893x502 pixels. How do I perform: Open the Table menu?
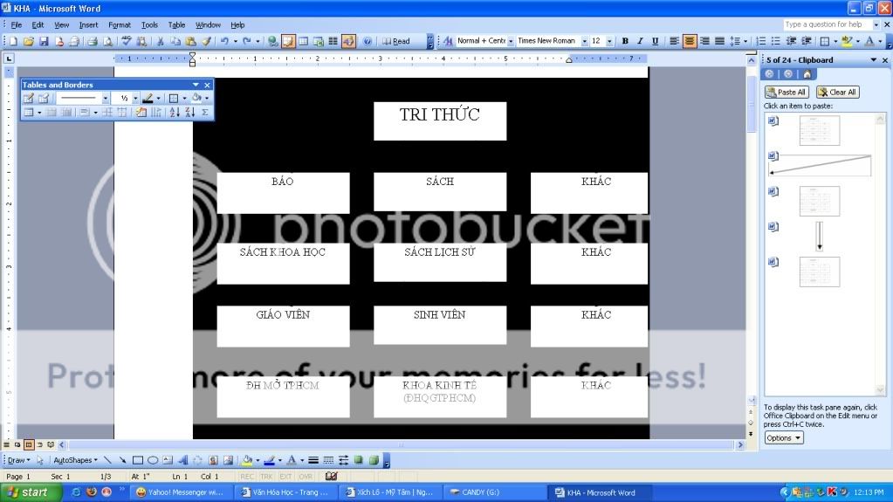click(176, 24)
